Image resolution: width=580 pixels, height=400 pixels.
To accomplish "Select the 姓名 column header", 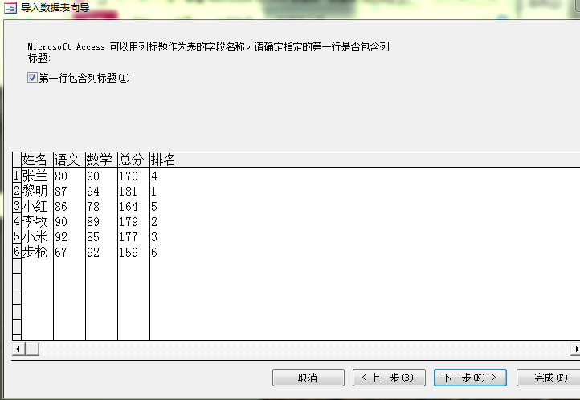I will [x=38, y=160].
